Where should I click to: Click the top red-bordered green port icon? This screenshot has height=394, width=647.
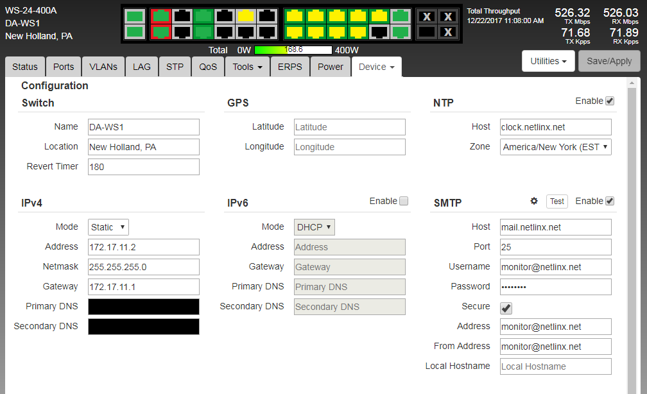tap(160, 16)
